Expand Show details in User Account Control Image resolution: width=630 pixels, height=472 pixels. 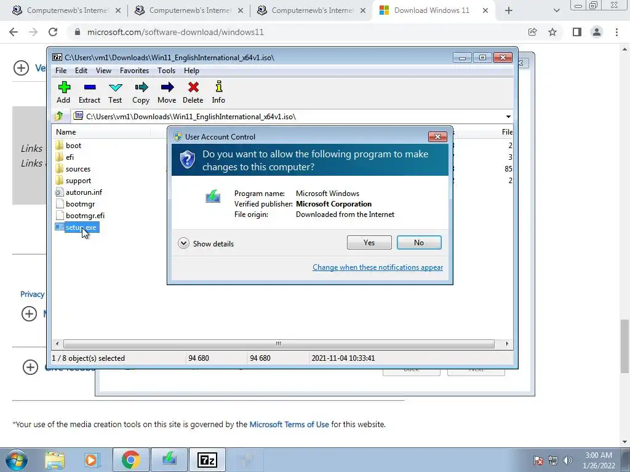tap(205, 243)
